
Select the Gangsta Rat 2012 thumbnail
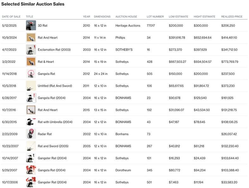31,74
